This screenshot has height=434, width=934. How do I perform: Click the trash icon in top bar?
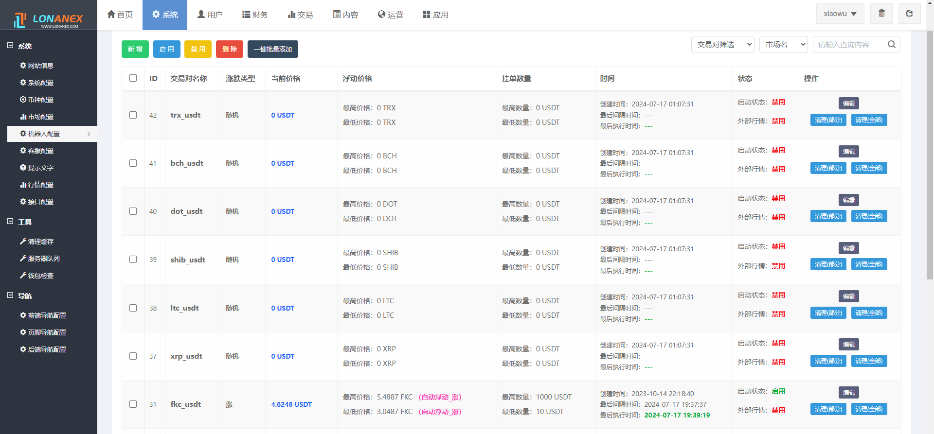pos(881,14)
